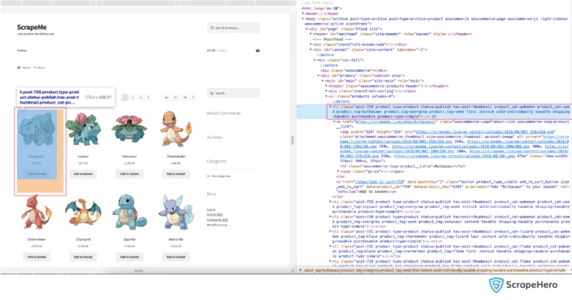The image size is (572, 300).
Task: Click the Bulbasaur product image
Action: pyautogui.click(x=36, y=129)
